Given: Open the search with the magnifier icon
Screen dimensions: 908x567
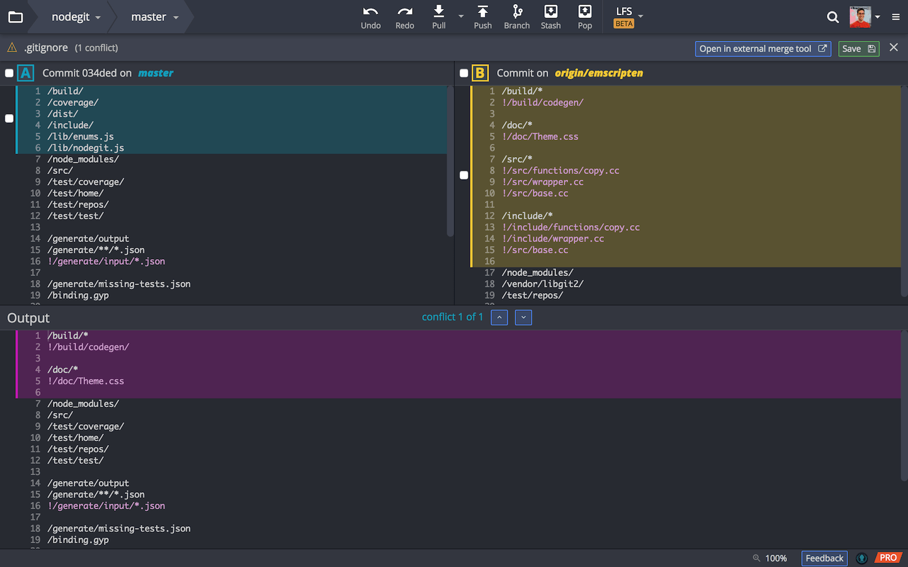Looking at the screenshot, I should [x=833, y=17].
